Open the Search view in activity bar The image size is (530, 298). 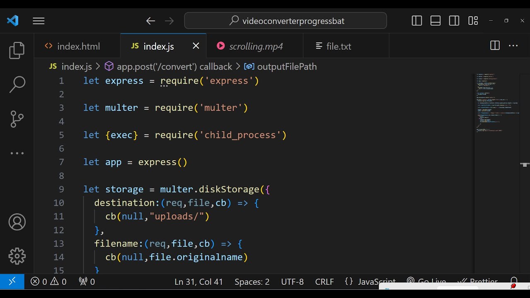tap(17, 84)
